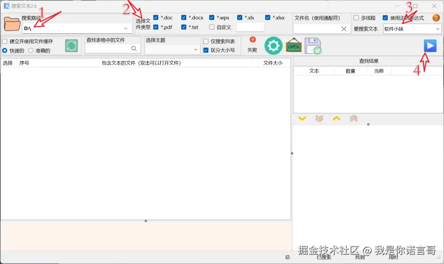Click the double down chevron icon

tap(319, 118)
